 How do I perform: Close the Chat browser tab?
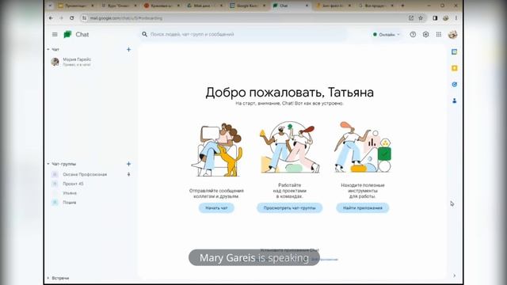[x=307, y=6]
